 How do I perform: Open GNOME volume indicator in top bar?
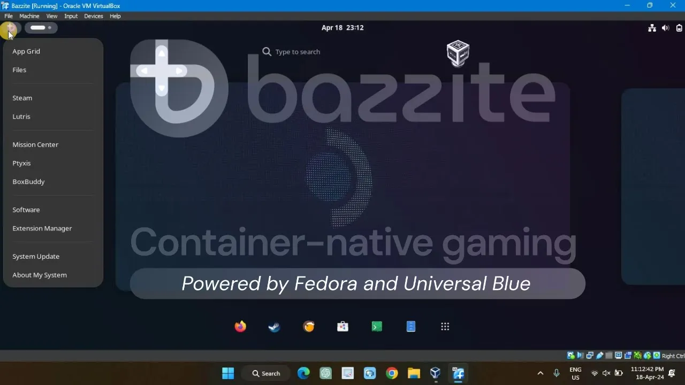click(x=665, y=28)
